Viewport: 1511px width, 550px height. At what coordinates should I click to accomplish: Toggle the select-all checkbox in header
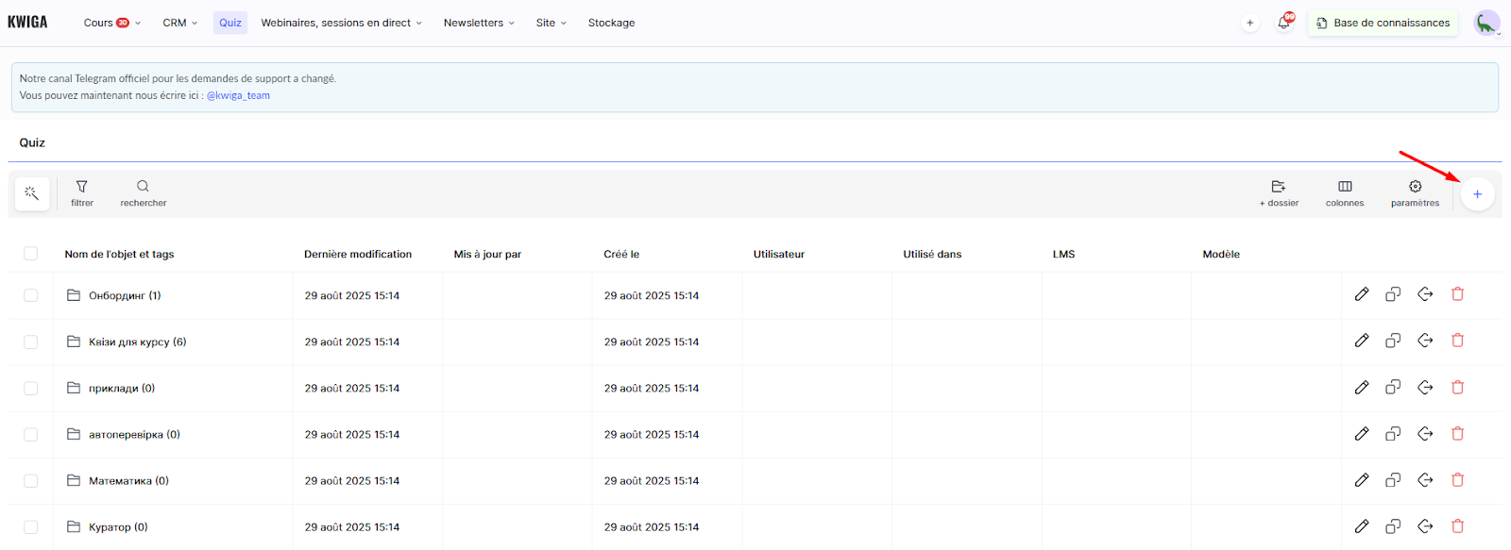click(31, 254)
